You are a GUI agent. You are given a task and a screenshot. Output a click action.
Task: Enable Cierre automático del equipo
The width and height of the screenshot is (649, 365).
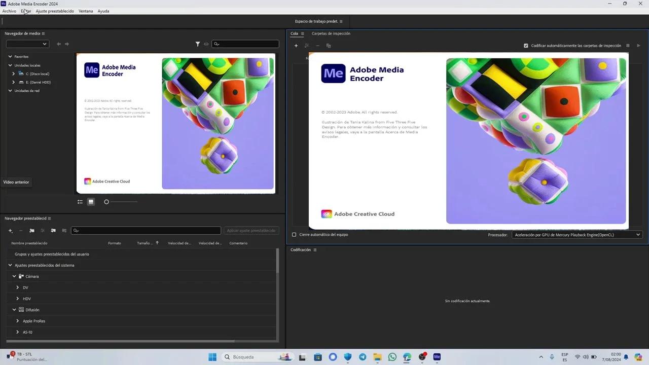coord(294,234)
